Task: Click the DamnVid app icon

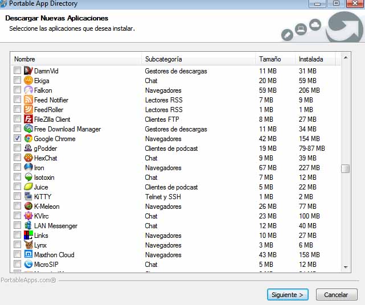Action: (x=28, y=71)
